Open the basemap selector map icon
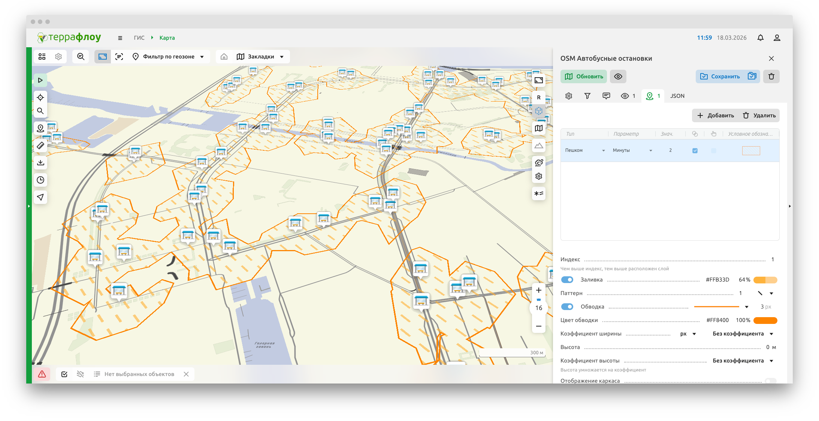 pyautogui.click(x=539, y=128)
